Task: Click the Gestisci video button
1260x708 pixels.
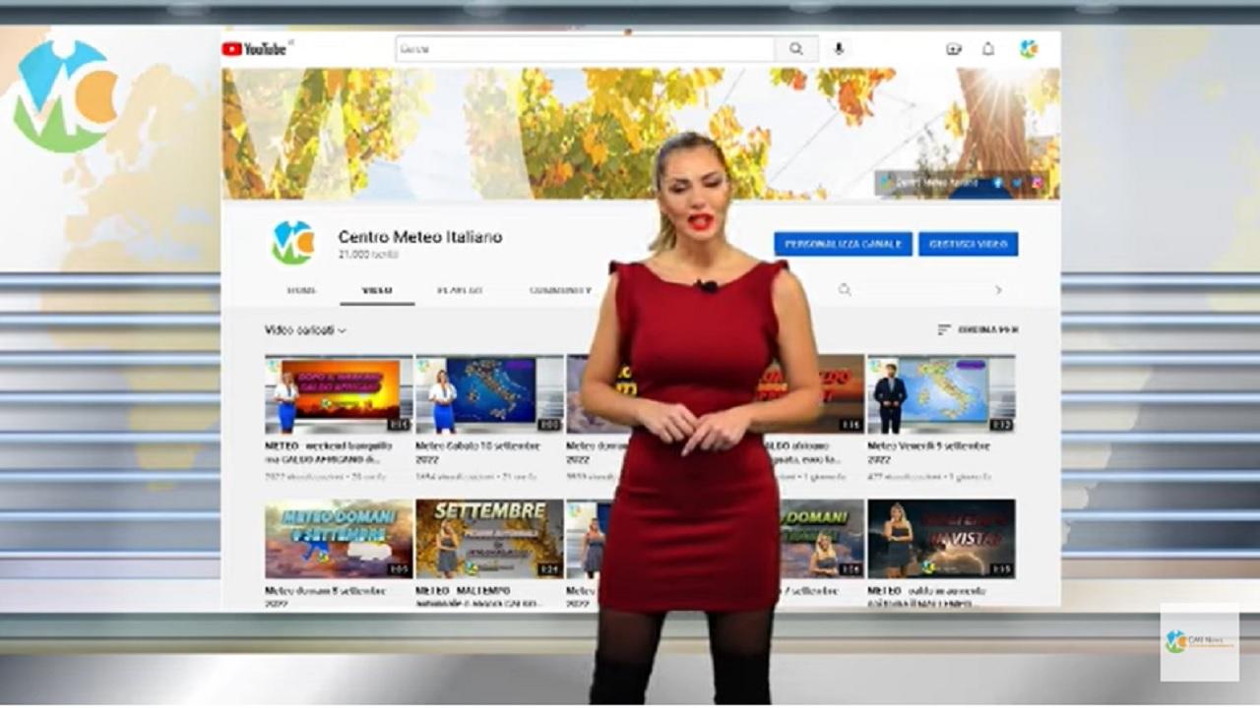Action: click(x=969, y=244)
